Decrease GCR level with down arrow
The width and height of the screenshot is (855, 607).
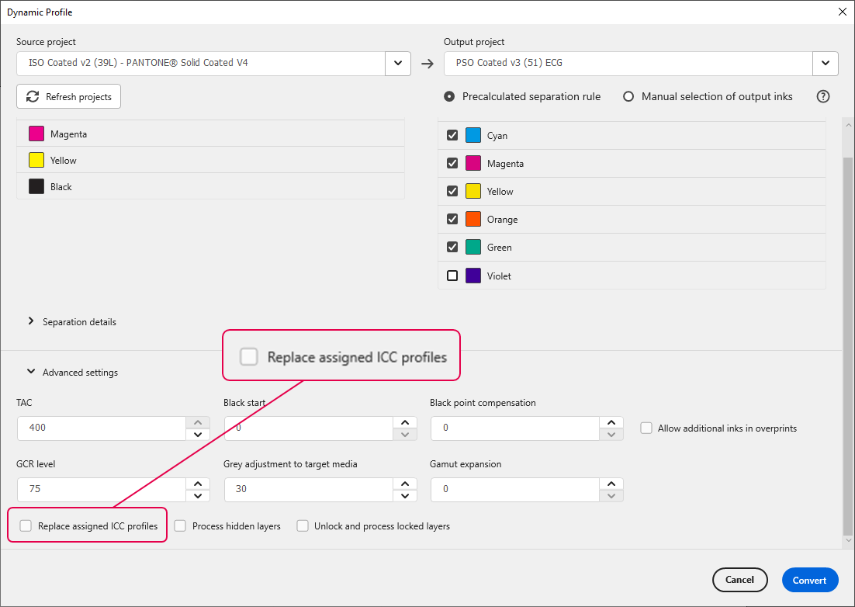[x=198, y=496]
